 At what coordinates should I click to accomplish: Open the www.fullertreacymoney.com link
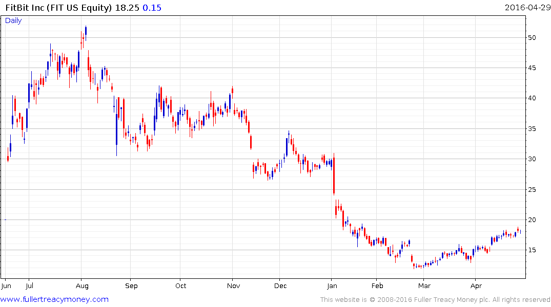(54, 299)
